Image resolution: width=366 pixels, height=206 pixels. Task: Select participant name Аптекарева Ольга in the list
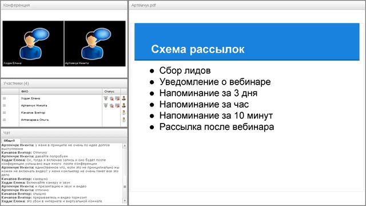(35, 120)
